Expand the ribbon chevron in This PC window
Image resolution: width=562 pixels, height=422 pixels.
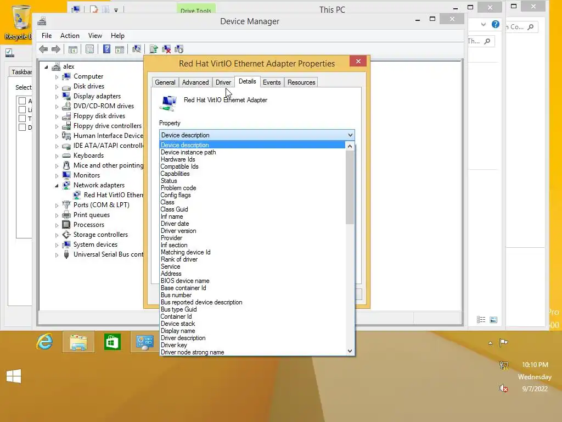(483, 24)
